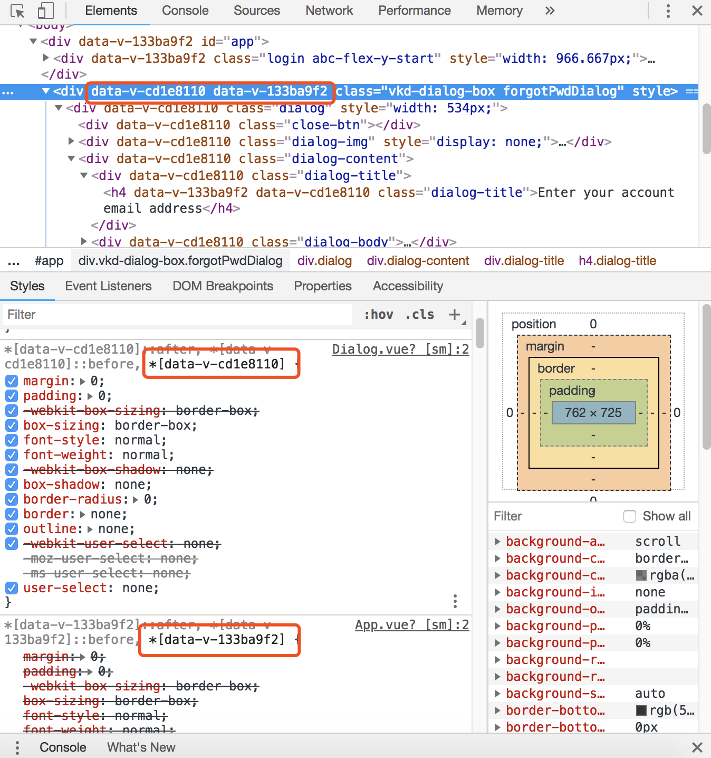Open rule options dots after user-select
Screen dimensions: 711x758
click(455, 601)
